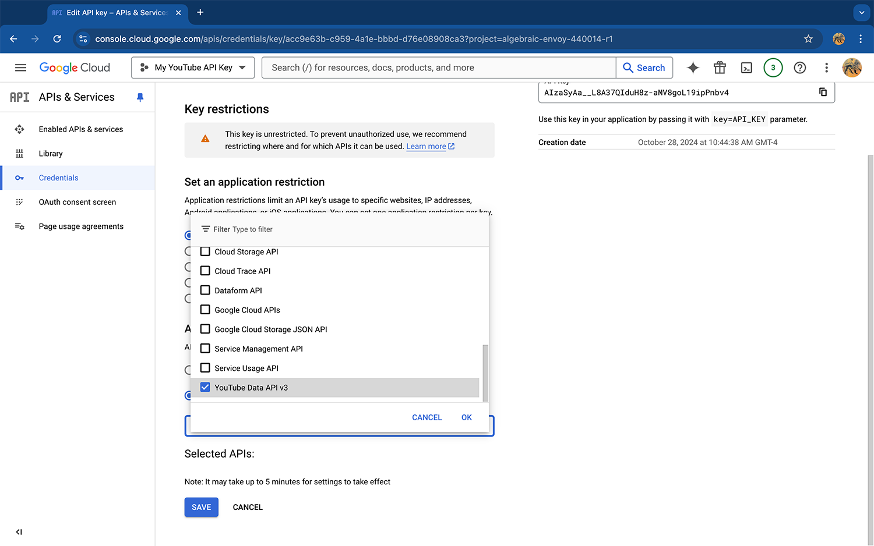Check Service Usage API checkbox
The image size is (874, 546).
pos(205,368)
